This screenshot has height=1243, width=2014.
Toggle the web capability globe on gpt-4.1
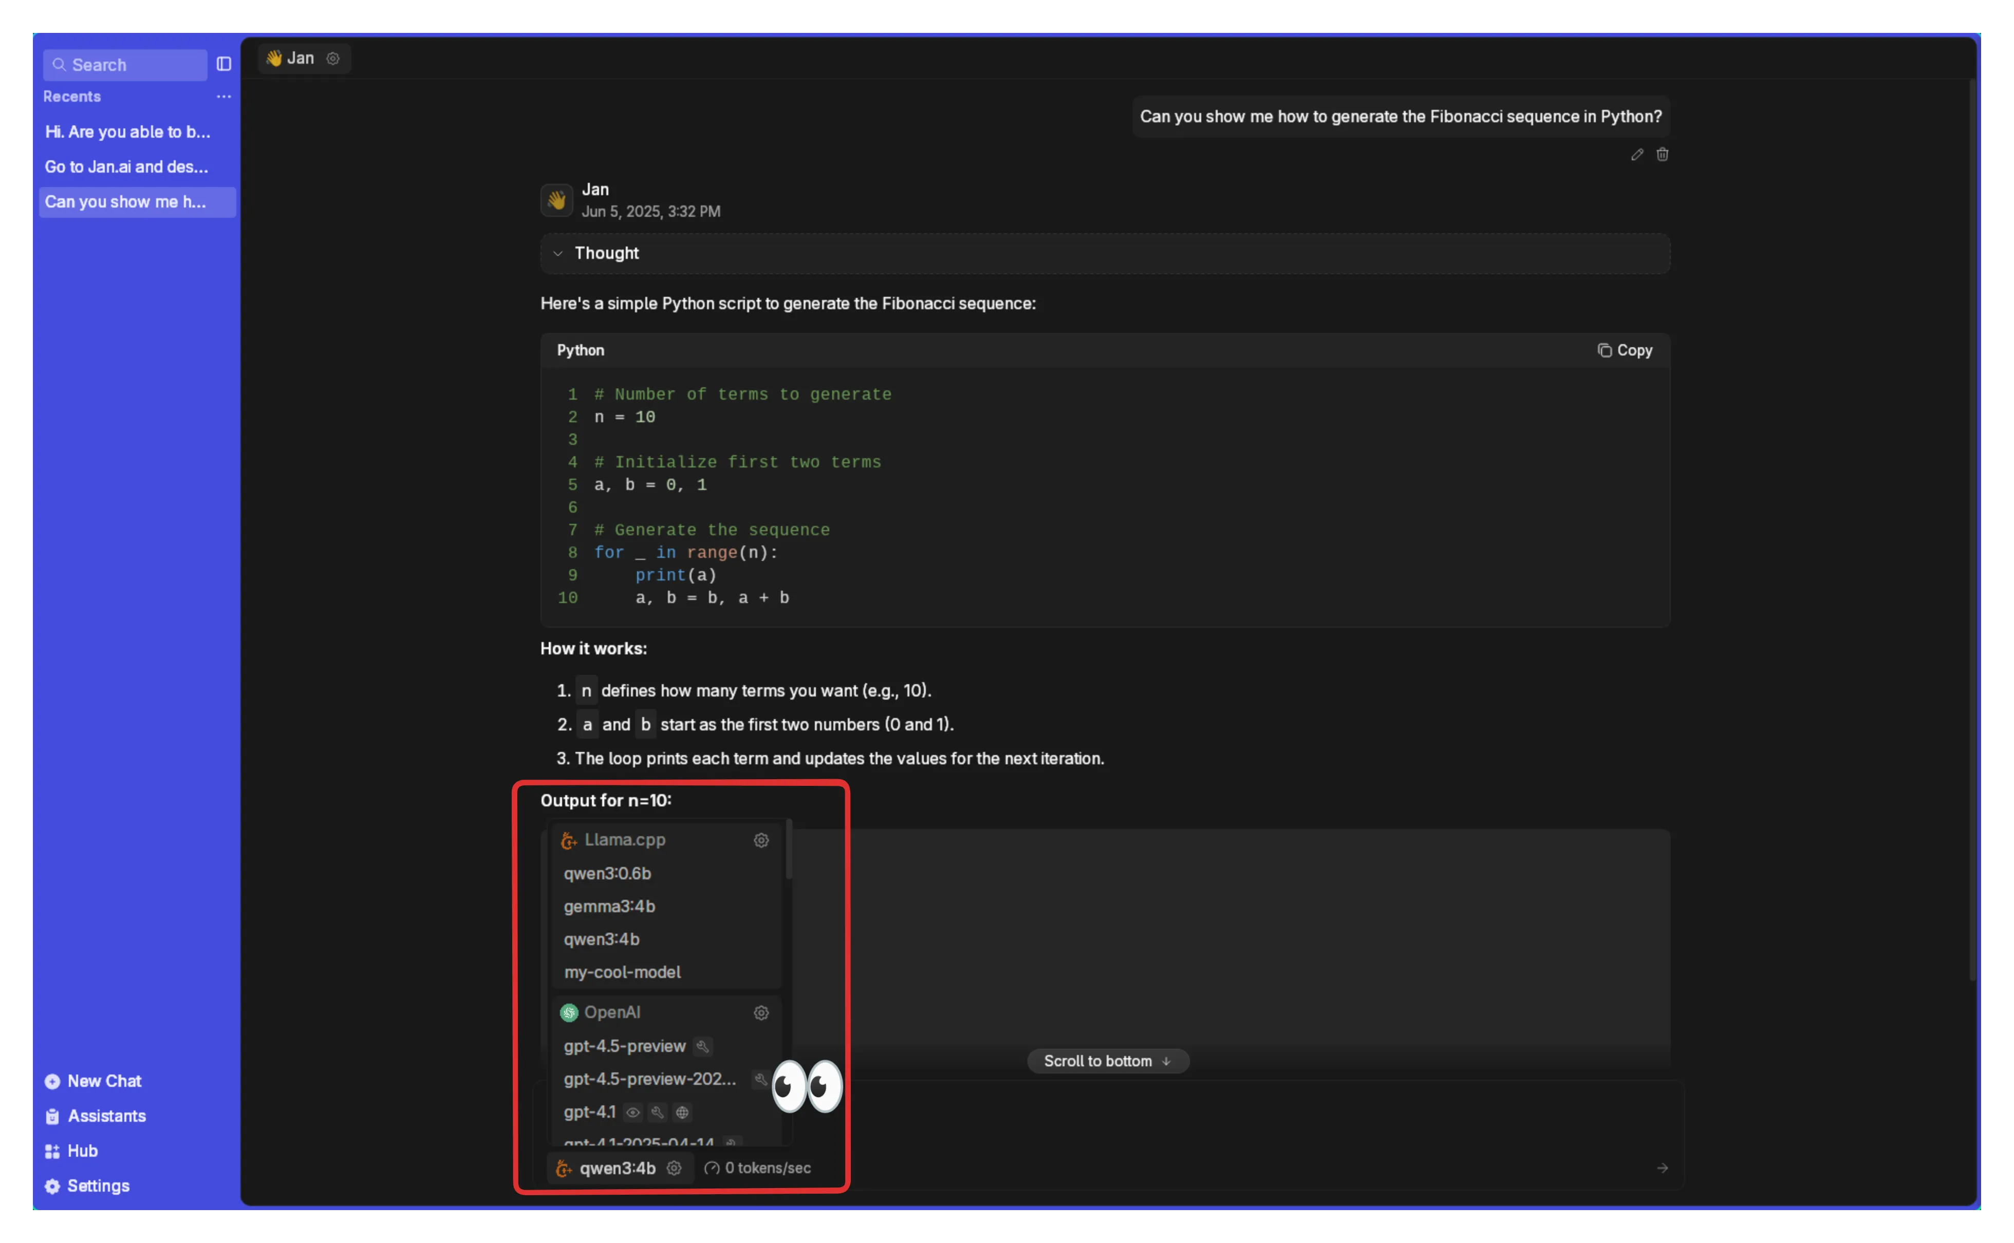[x=682, y=1113]
